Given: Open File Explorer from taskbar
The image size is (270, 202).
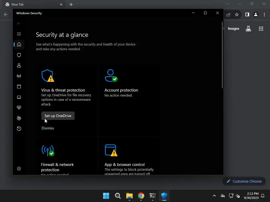Looking at the screenshot, I should (129, 196).
